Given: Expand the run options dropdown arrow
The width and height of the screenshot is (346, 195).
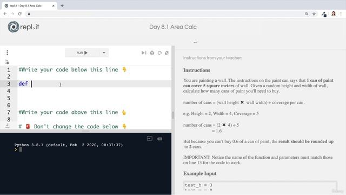Looking at the screenshot, I should tap(104, 53).
